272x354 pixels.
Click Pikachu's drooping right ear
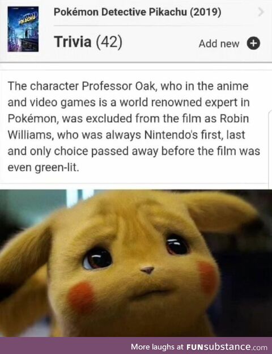tap(220, 211)
